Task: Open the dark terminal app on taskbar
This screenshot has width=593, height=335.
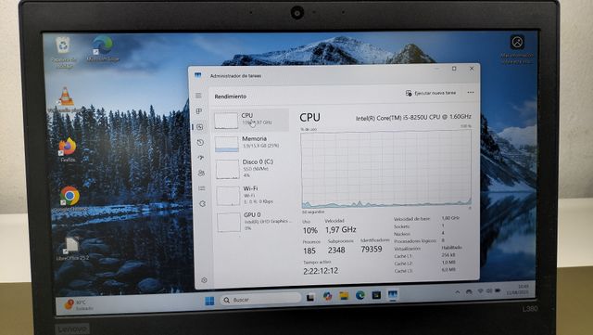Action: click(x=376, y=294)
